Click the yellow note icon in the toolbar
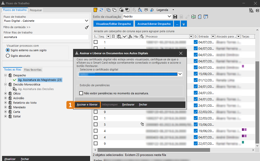 tap(95, 10)
